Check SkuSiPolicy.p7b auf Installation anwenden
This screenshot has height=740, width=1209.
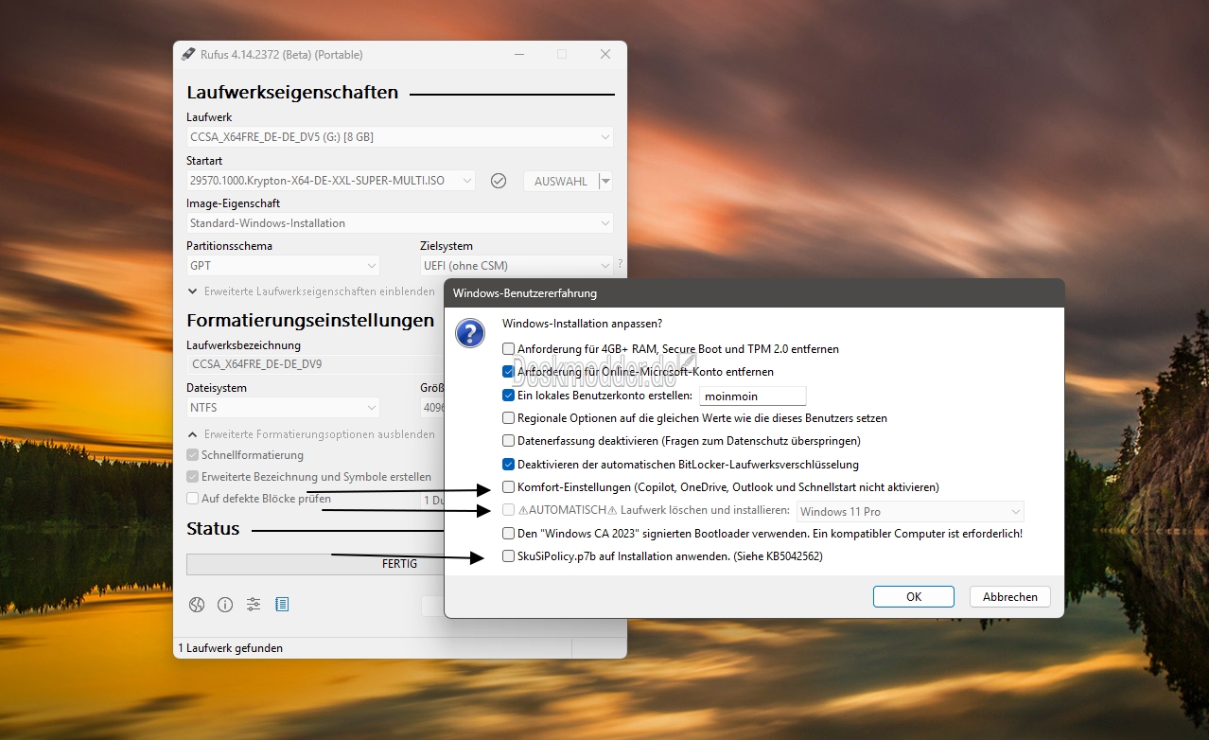509,556
